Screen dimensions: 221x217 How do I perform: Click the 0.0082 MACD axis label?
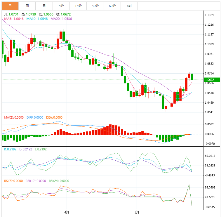[209, 124]
